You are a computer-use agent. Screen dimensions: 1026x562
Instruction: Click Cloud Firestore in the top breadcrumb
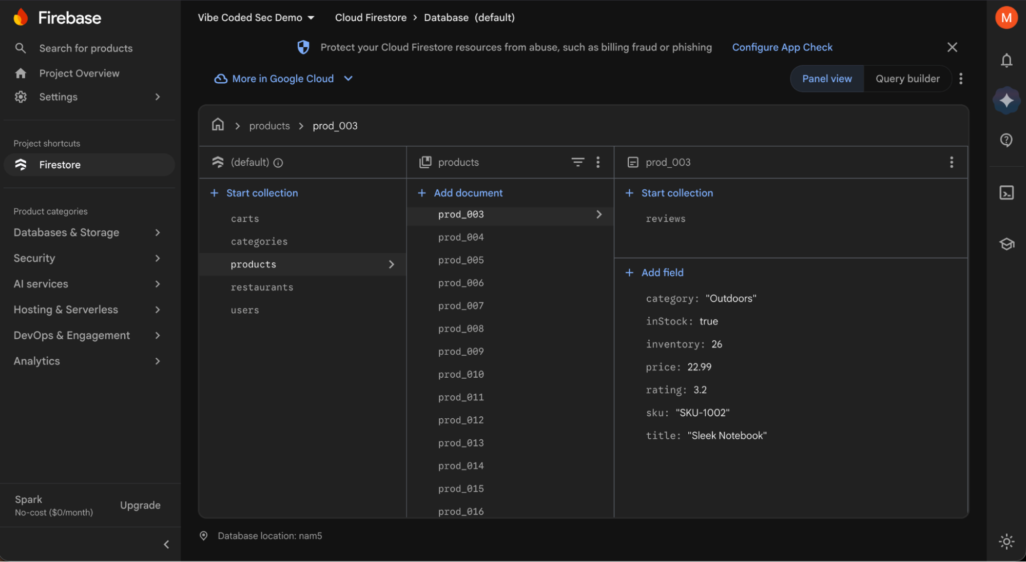pos(371,17)
